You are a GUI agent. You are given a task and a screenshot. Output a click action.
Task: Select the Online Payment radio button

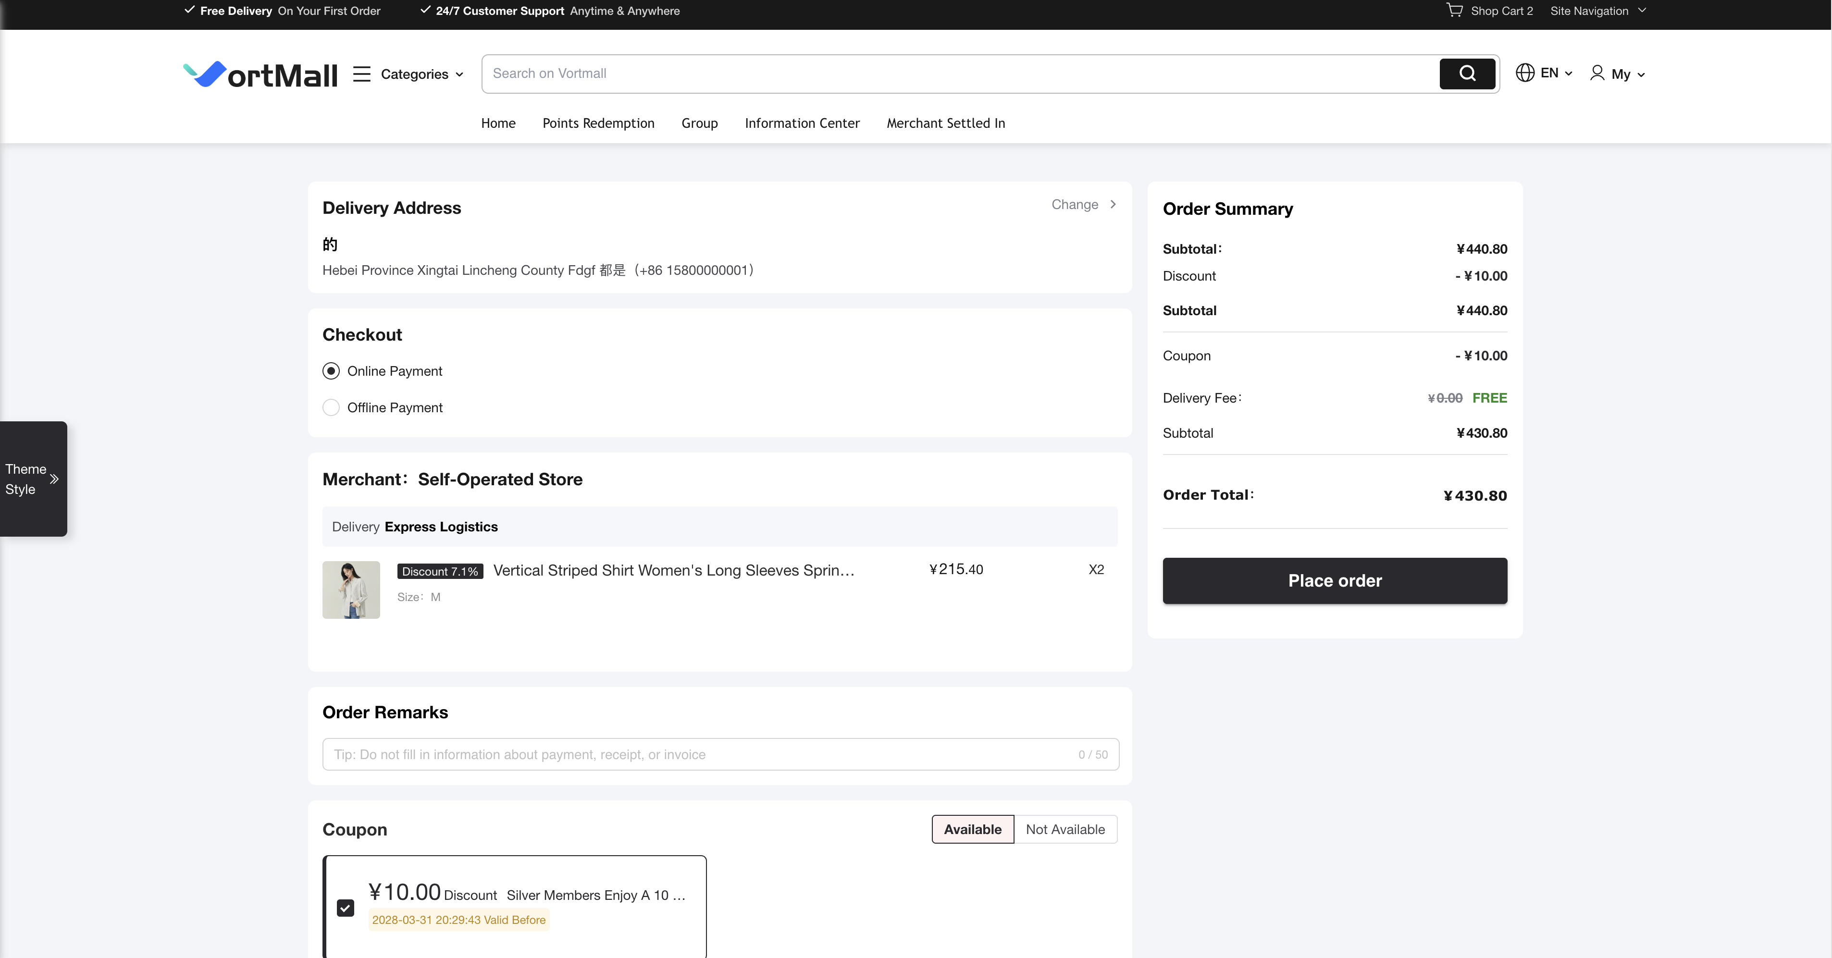331,371
